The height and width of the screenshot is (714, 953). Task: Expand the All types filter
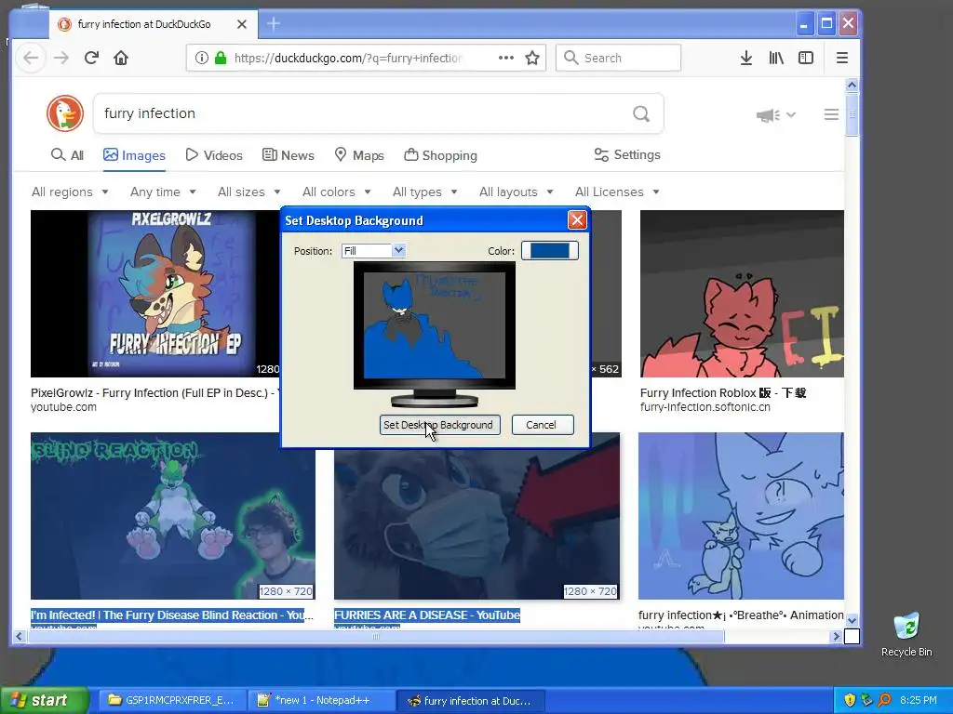424,192
